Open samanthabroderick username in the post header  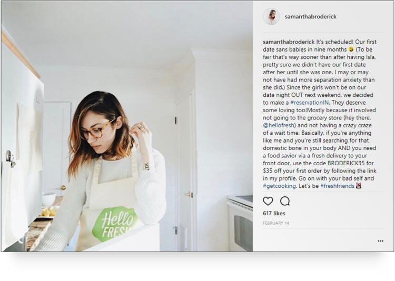click(310, 17)
